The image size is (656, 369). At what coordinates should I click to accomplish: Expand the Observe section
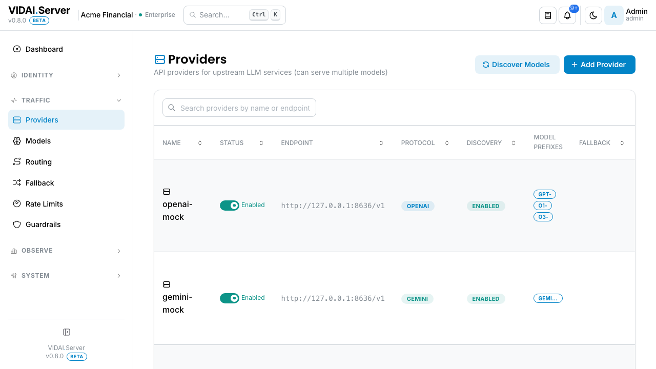[67, 251]
